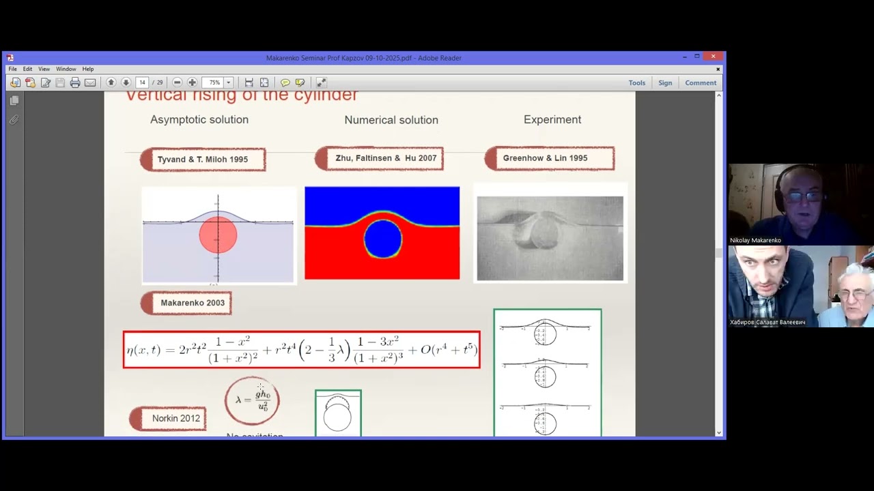
Task: Open file icon in Adobe Reader toolbar
Action: pos(15,83)
